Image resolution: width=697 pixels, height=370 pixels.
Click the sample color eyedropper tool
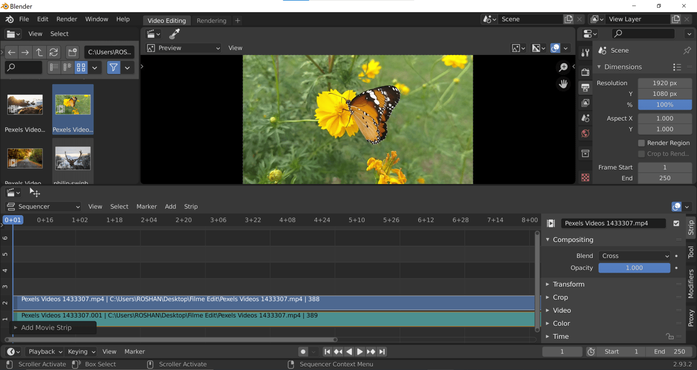pos(174,34)
